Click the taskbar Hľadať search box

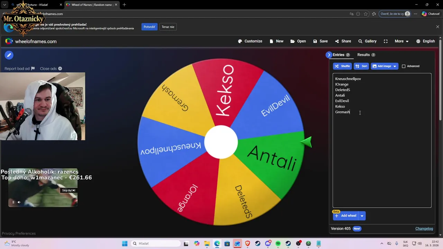point(156,243)
